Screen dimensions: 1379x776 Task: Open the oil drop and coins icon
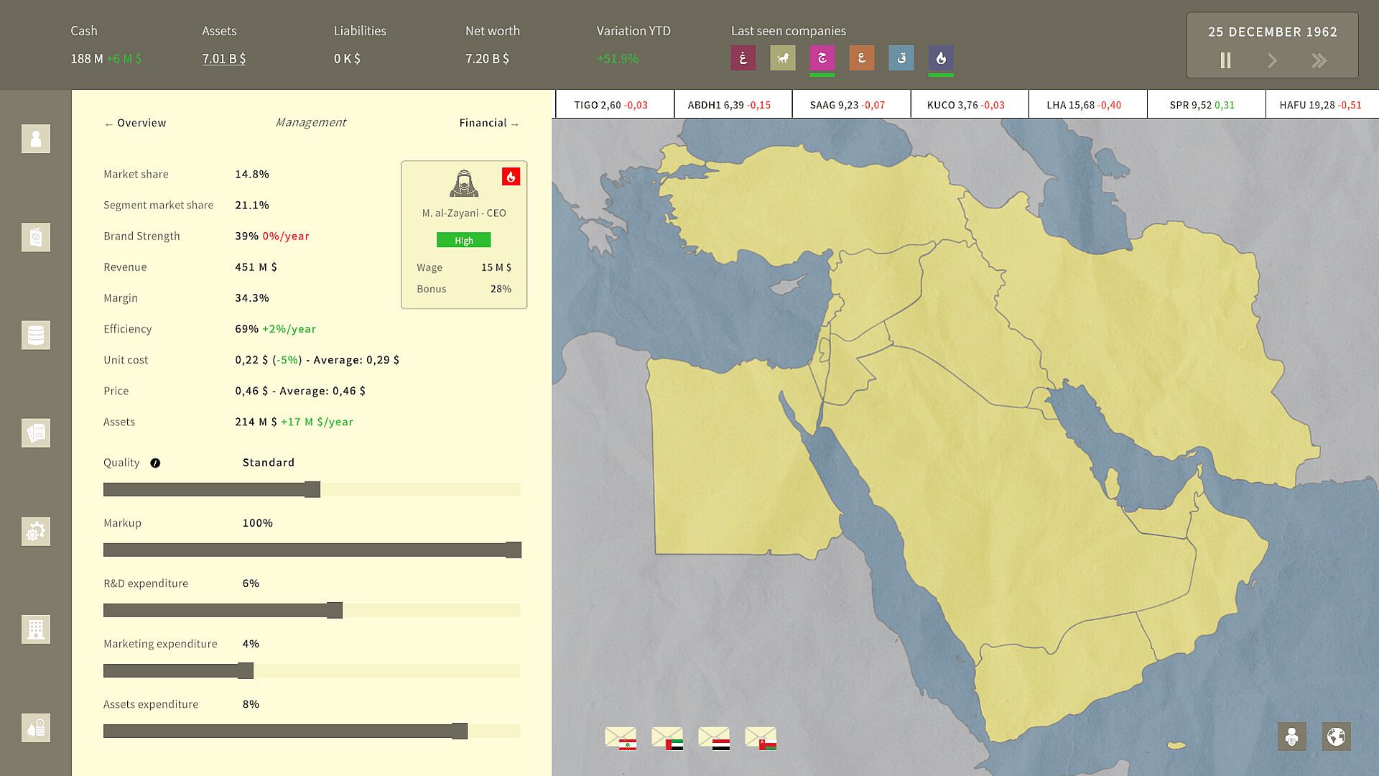pos(35,728)
